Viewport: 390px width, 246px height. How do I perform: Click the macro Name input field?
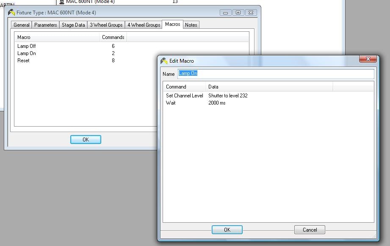(276, 74)
